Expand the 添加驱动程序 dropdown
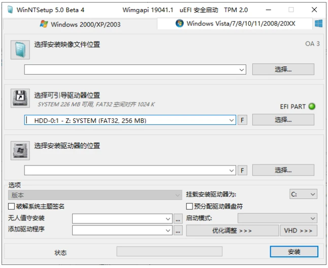 (168, 230)
